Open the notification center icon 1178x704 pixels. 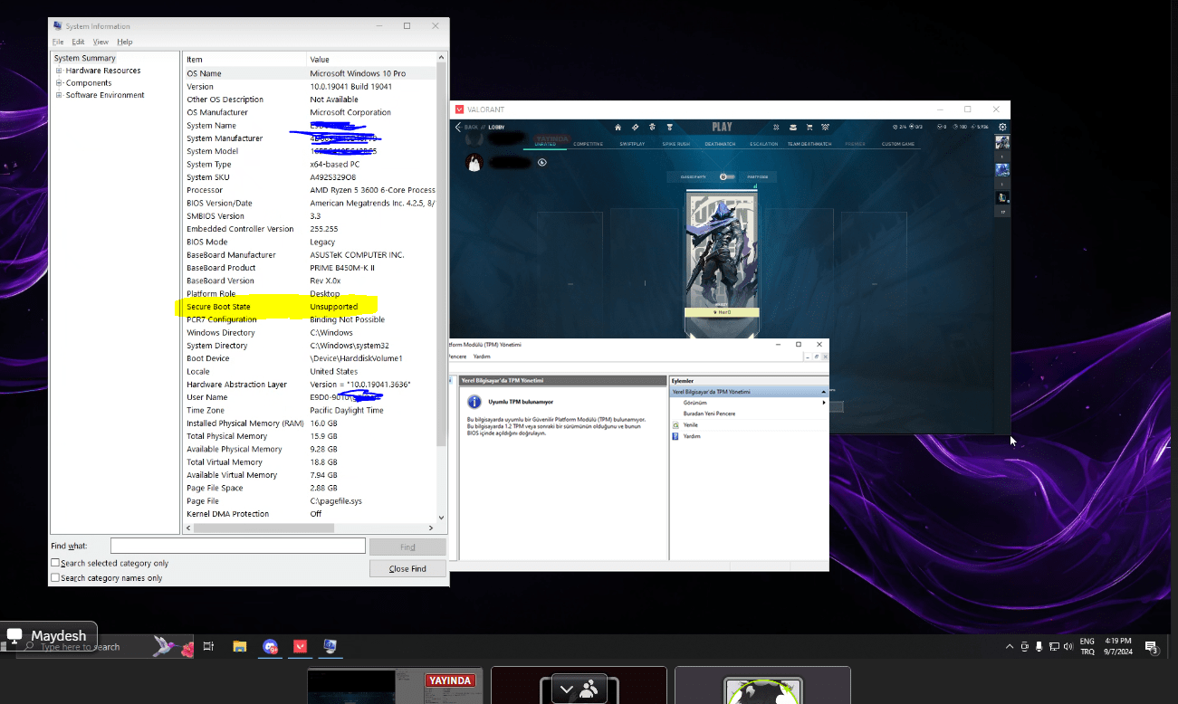[x=1151, y=646]
